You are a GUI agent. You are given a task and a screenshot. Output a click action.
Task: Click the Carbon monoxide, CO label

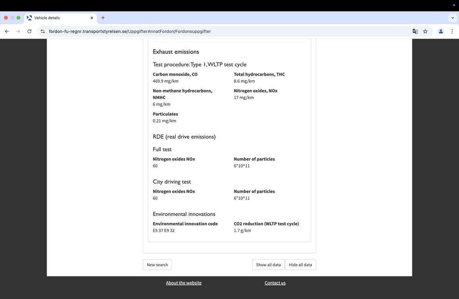pos(175,75)
